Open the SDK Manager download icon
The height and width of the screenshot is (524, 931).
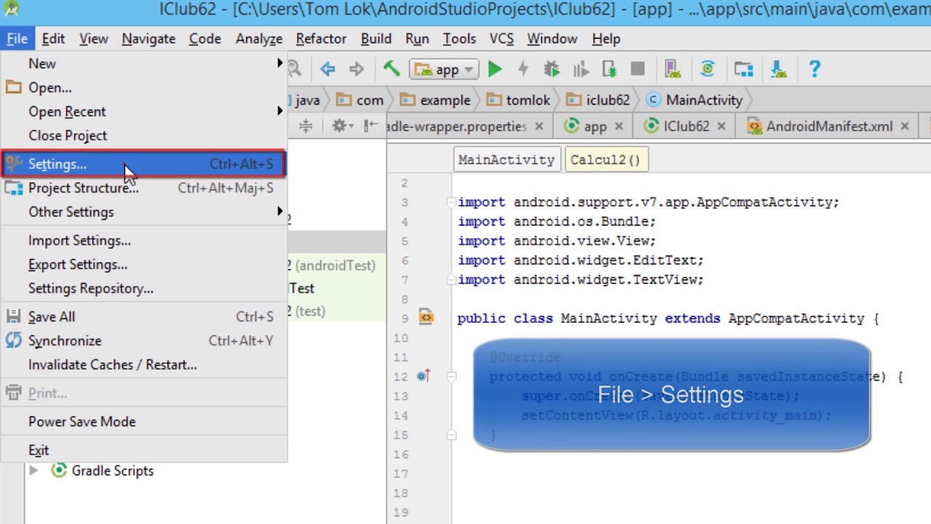tap(778, 69)
